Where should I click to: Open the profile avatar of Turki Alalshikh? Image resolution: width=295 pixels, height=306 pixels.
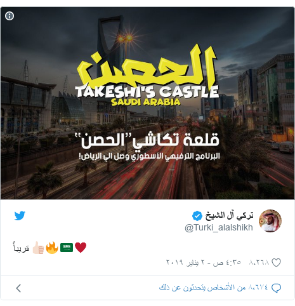[270, 221]
